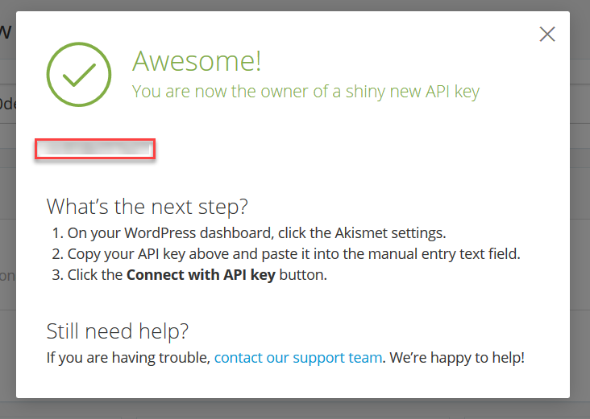Close the API key dialog
Screen dimensions: 590x419
tap(547, 34)
